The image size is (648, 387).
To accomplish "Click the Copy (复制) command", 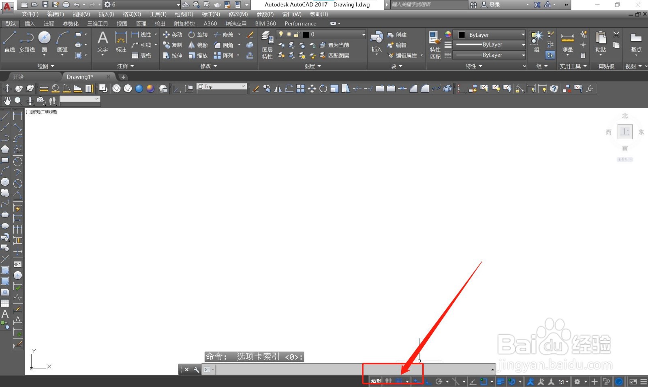I will 173,45.
